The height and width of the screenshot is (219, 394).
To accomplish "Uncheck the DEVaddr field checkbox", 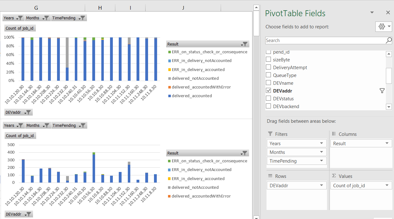I will 268,91.
